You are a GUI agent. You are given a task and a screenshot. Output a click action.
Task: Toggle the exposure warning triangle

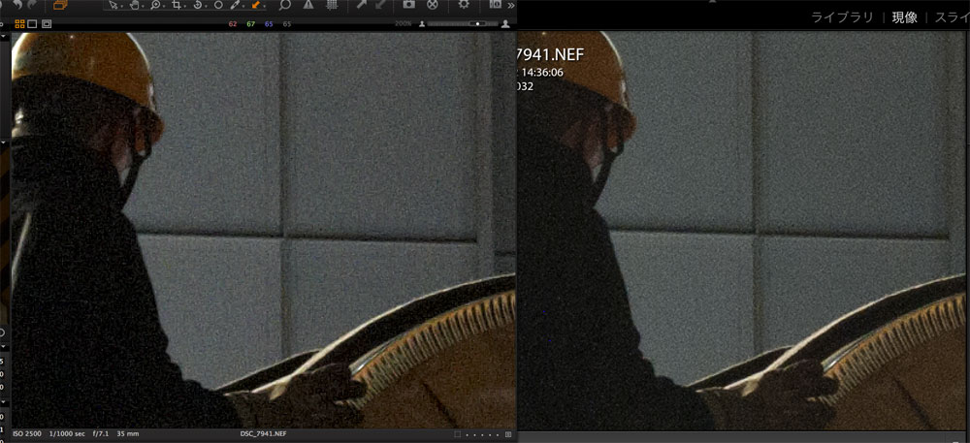pos(308,5)
